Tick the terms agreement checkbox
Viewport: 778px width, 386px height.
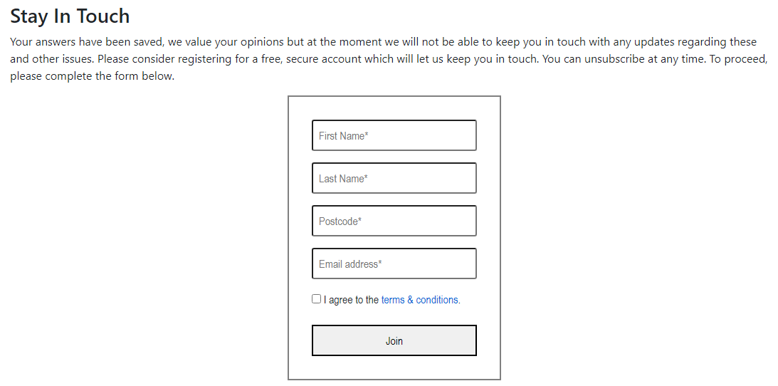(x=317, y=299)
